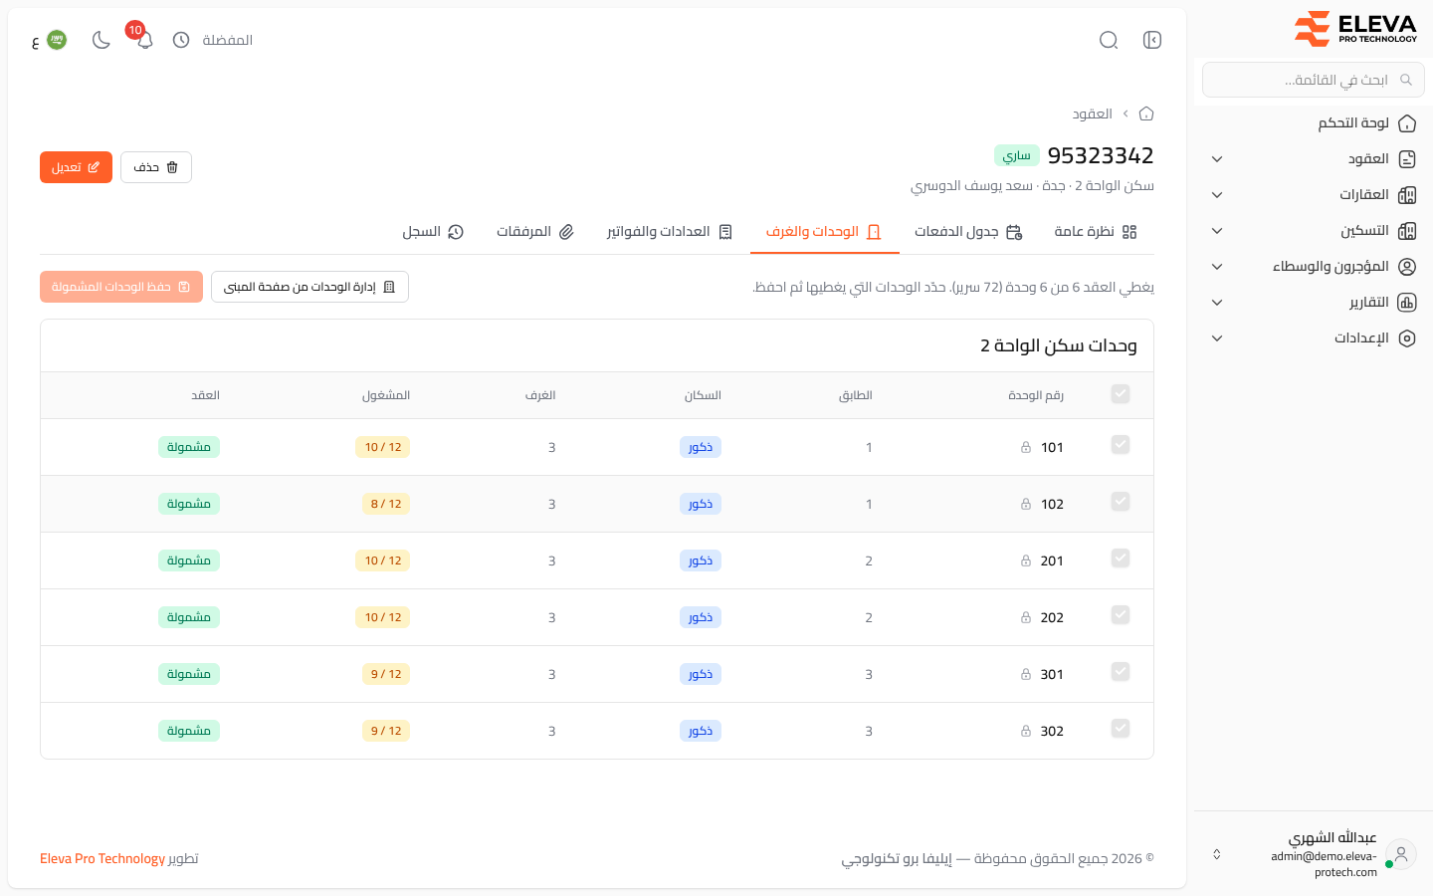Toggle the checkbox for unit 102
Image resolution: width=1433 pixels, height=896 pixels.
(x=1121, y=501)
